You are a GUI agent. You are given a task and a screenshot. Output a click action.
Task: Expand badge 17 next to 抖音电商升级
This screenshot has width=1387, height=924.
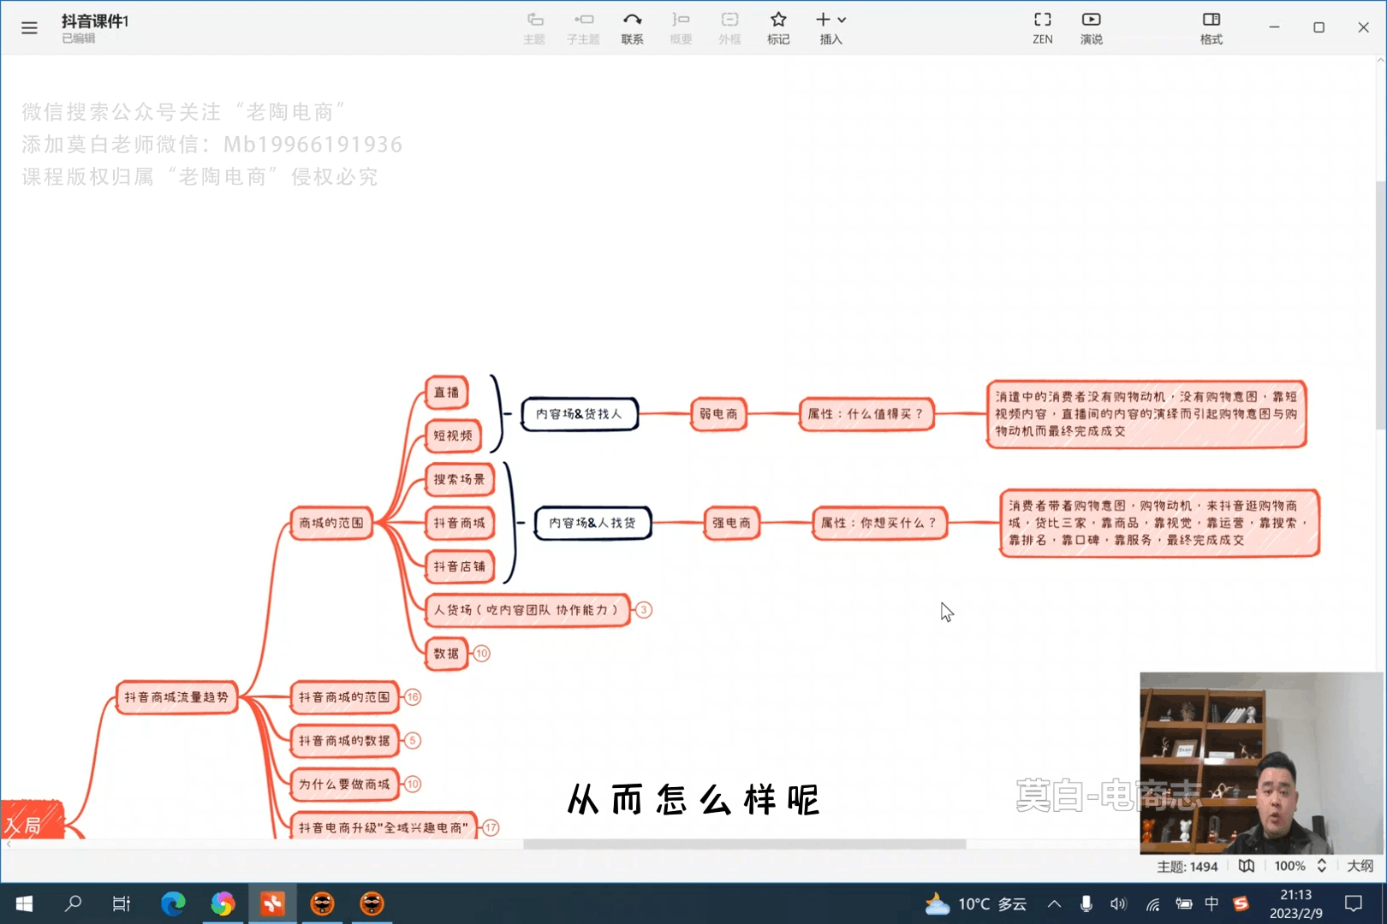(x=491, y=828)
